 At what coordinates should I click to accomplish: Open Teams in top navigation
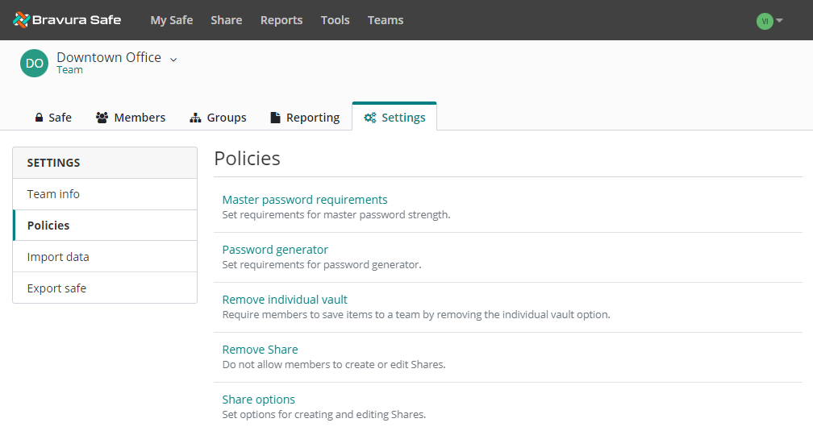click(x=386, y=20)
